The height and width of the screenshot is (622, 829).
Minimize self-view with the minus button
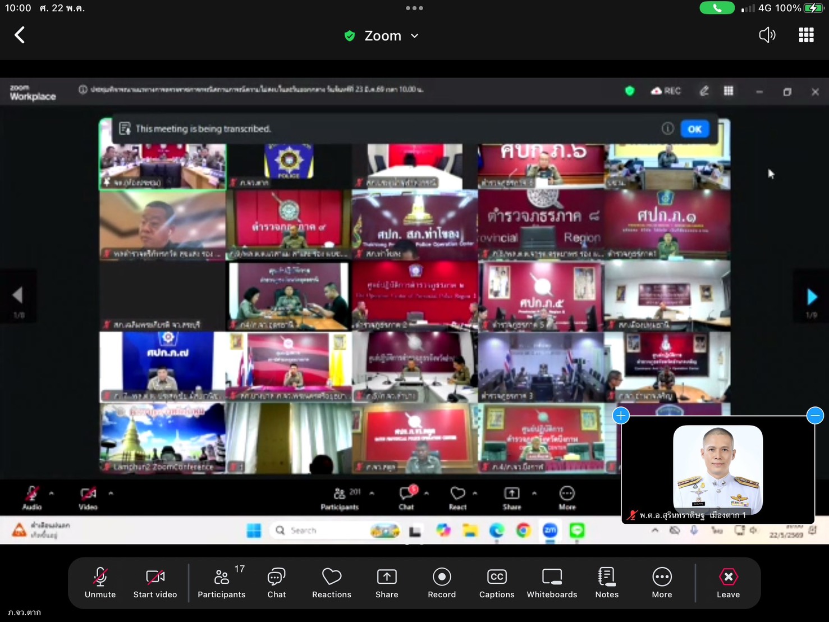click(x=815, y=415)
